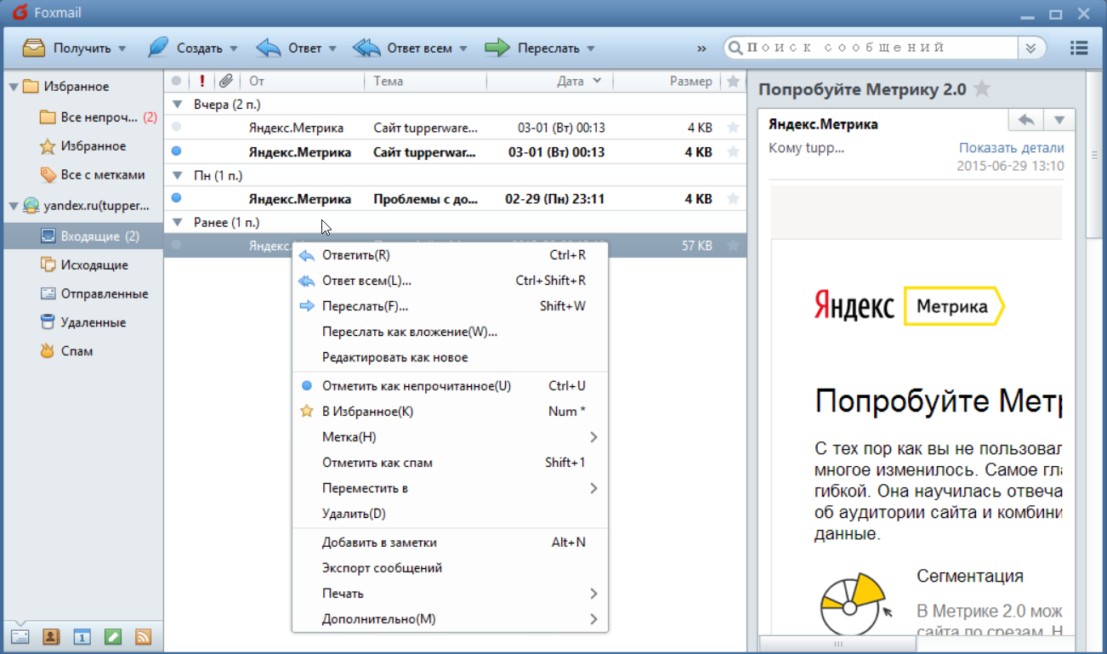The width and height of the screenshot is (1107, 654).
Task: Collapse the Ранее message group
Action: [x=178, y=223]
